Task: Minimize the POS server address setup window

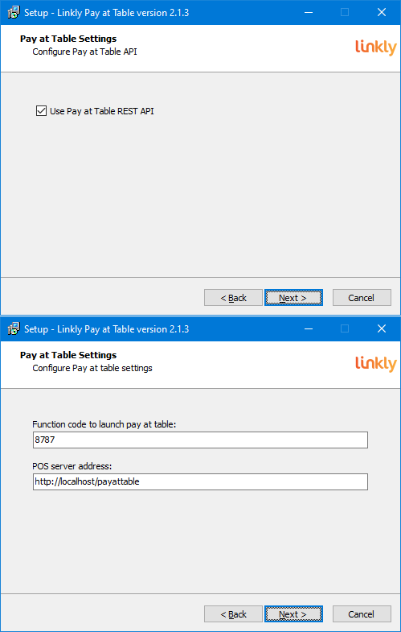Action: click(x=309, y=329)
